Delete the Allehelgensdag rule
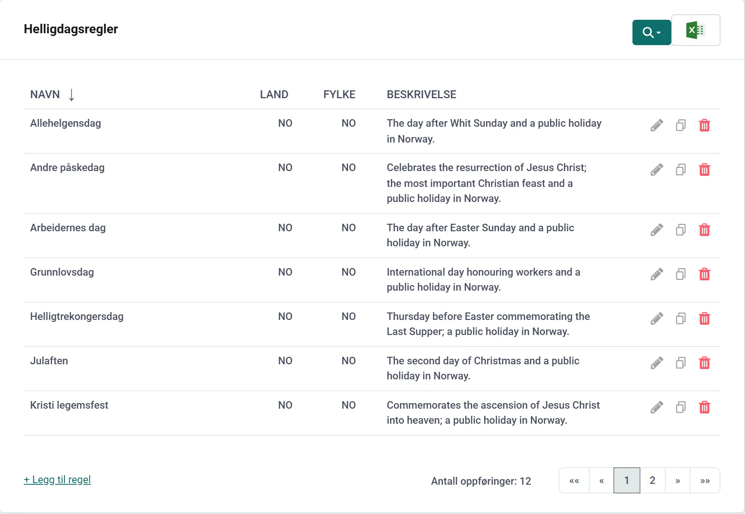Image resolution: width=745 pixels, height=514 pixels. (x=705, y=125)
